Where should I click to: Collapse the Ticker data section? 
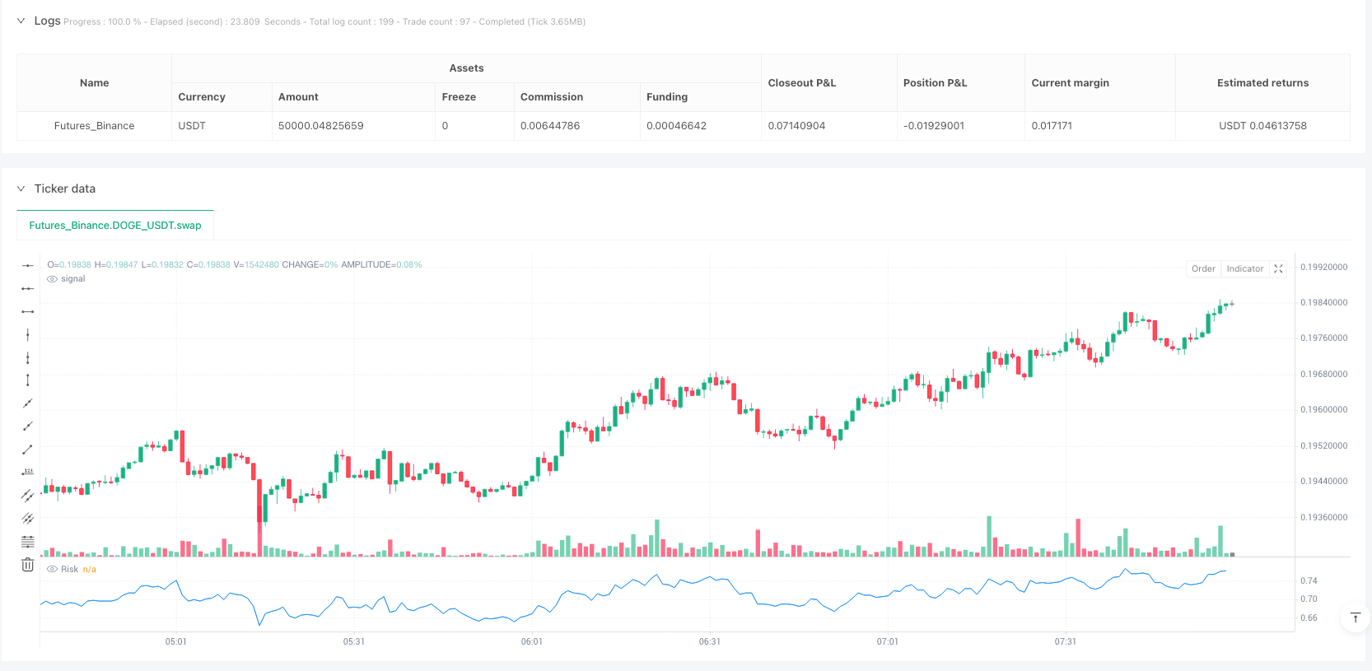pyautogui.click(x=21, y=189)
